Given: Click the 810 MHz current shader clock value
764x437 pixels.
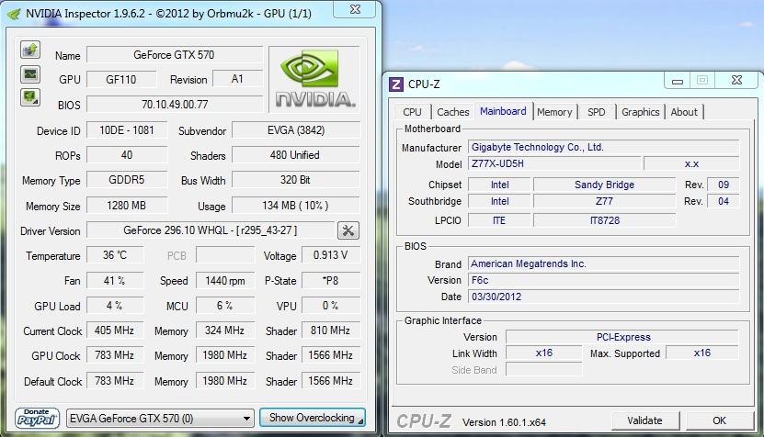Looking at the screenshot, I should [x=331, y=330].
